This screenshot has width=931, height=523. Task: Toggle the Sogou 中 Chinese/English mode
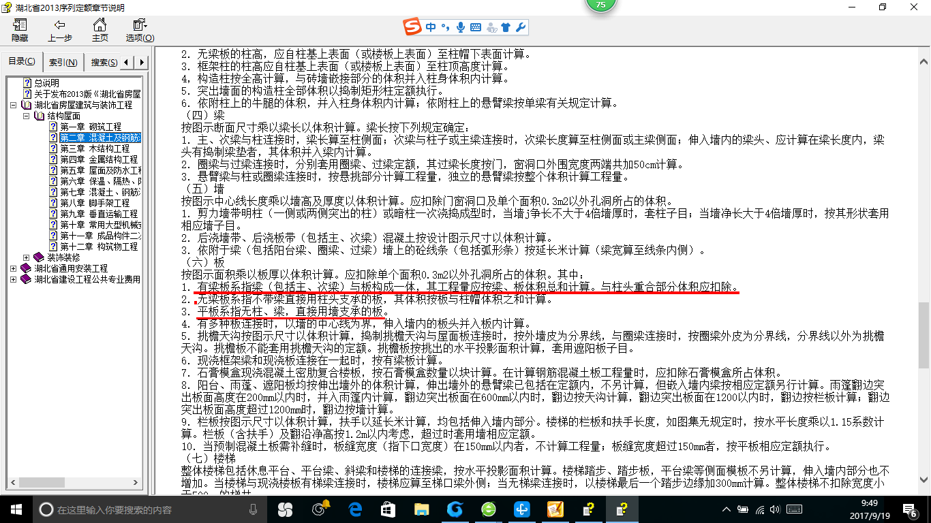pyautogui.click(x=431, y=28)
